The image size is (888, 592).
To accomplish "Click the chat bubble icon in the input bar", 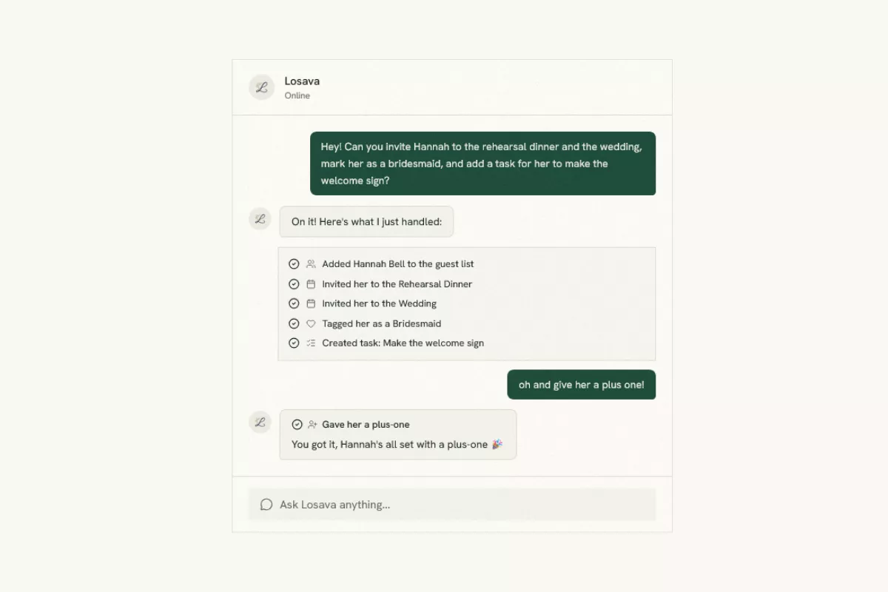I will tap(266, 505).
